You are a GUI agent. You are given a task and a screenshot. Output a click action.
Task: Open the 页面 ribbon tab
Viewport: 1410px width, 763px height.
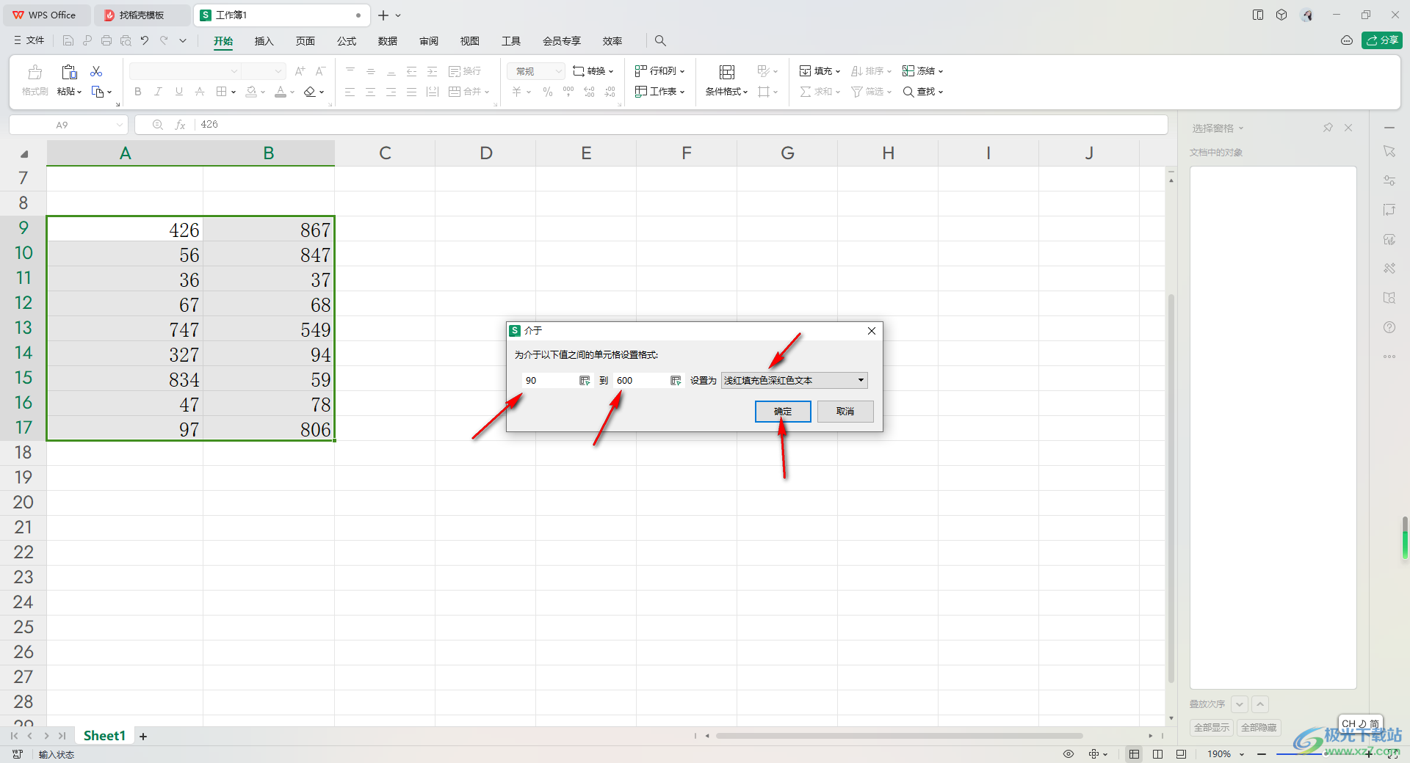305,41
